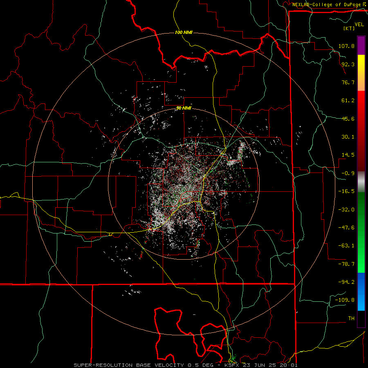Screen dimensions: 368x368
Task: Click the 100 NMI range ring label
Action: [x=184, y=32]
